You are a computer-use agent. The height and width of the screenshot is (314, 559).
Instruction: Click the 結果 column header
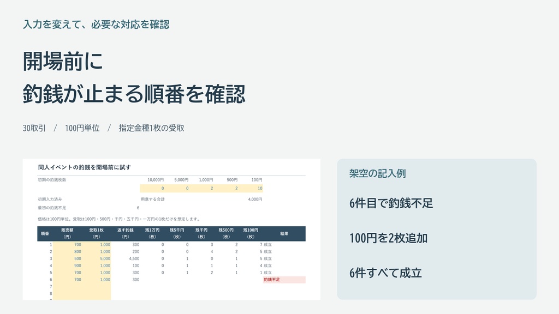[x=284, y=233]
